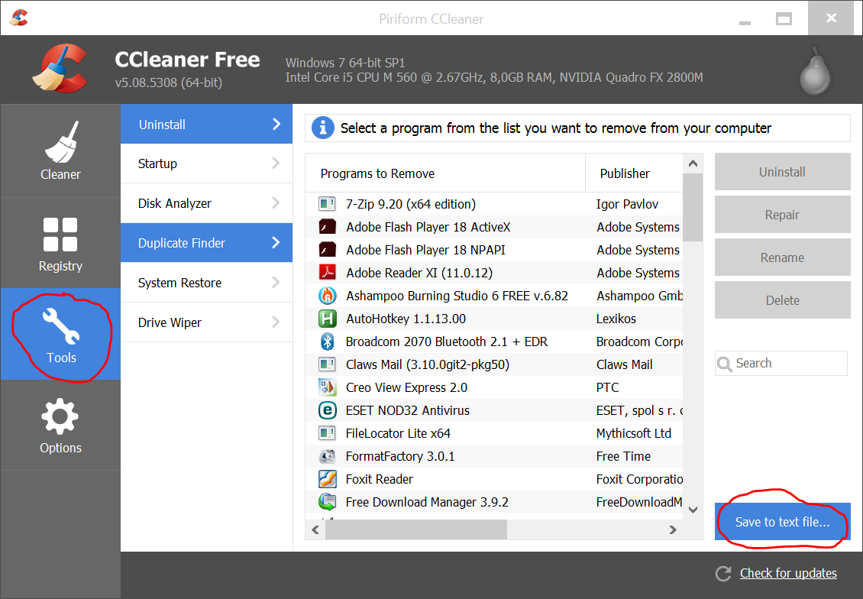The height and width of the screenshot is (599, 863).
Task: Click the Rename button
Action: 782,257
